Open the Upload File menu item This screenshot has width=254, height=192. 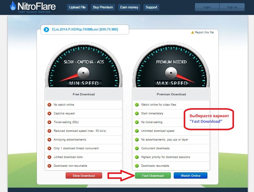(x=77, y=7)
